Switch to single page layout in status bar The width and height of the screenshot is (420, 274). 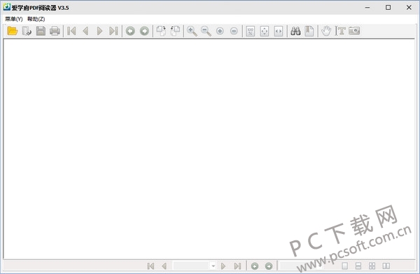pyautogui.click(x=344, y=266)
